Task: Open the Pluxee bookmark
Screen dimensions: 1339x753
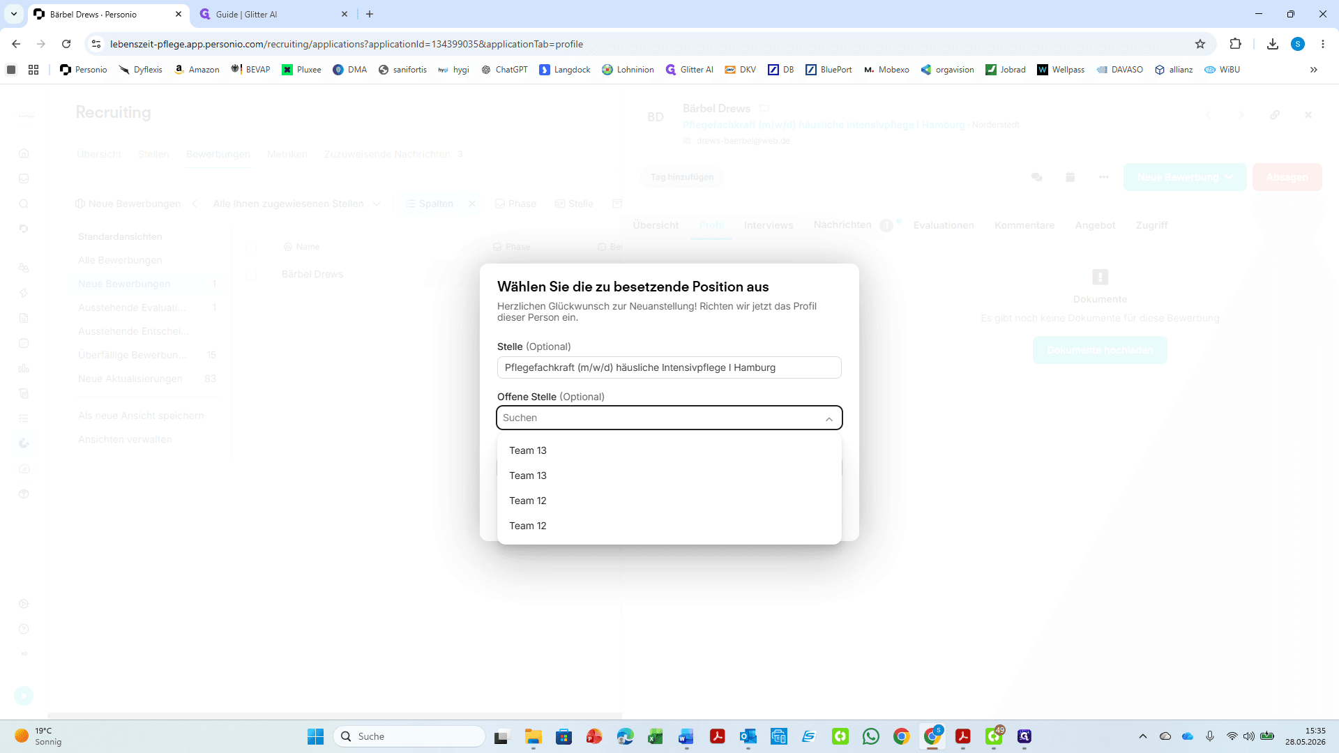Action: point(301,70)
